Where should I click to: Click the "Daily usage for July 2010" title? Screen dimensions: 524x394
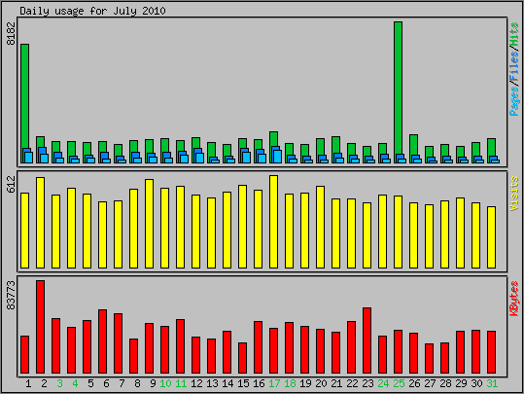point(92,11)
